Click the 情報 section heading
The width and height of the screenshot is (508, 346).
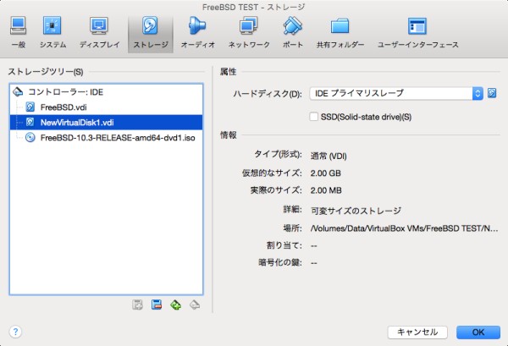pyautogui.click(x=228, y=135)
